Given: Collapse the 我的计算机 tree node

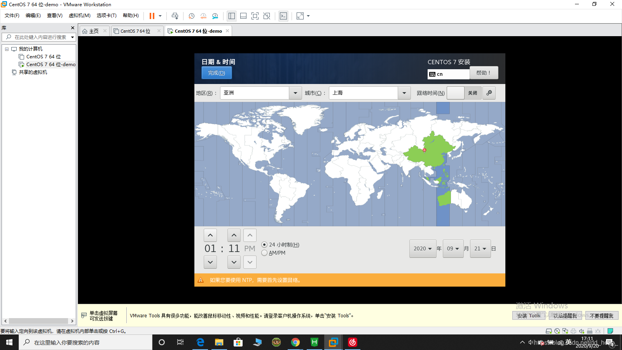Looking at the screenshot, I should [7, 49].
